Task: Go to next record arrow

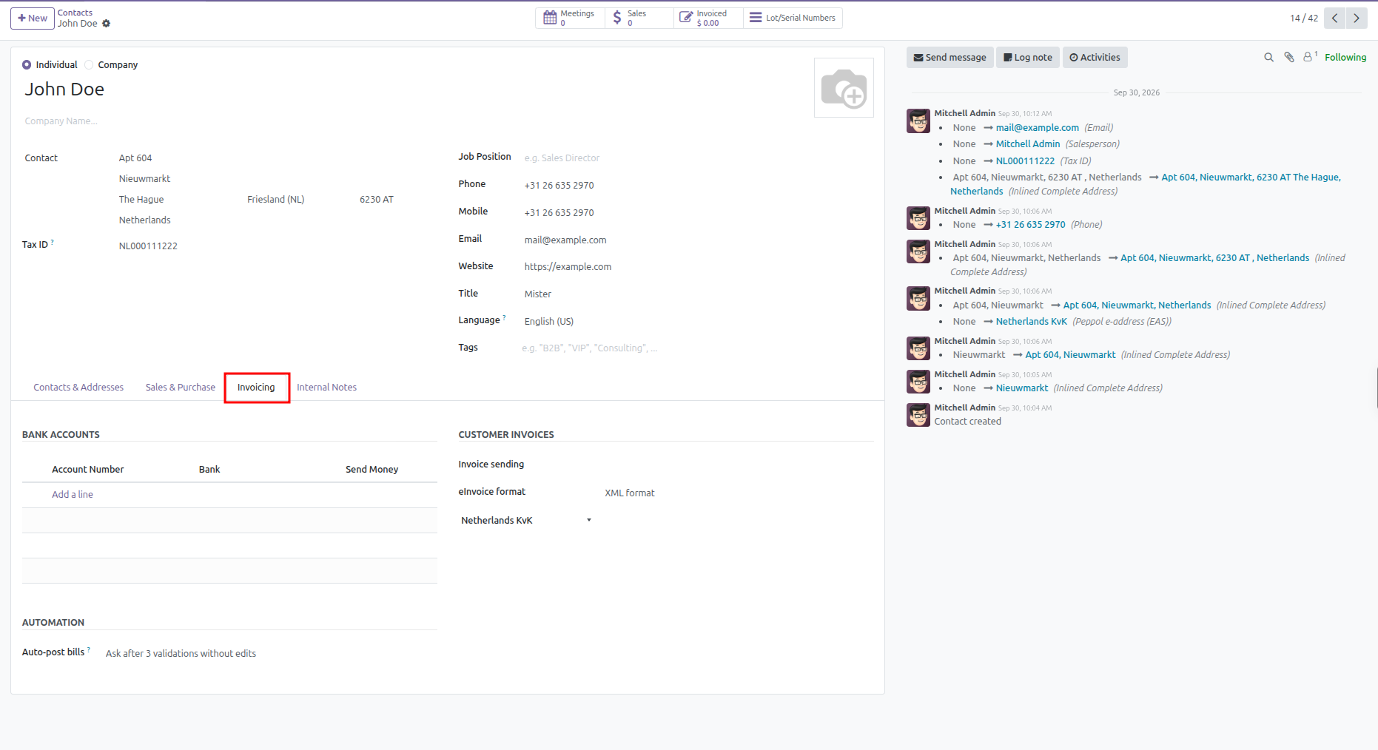Action: 1357,18
